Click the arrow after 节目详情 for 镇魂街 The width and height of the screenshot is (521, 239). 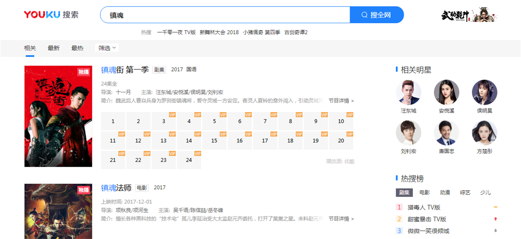coord(353,100)
